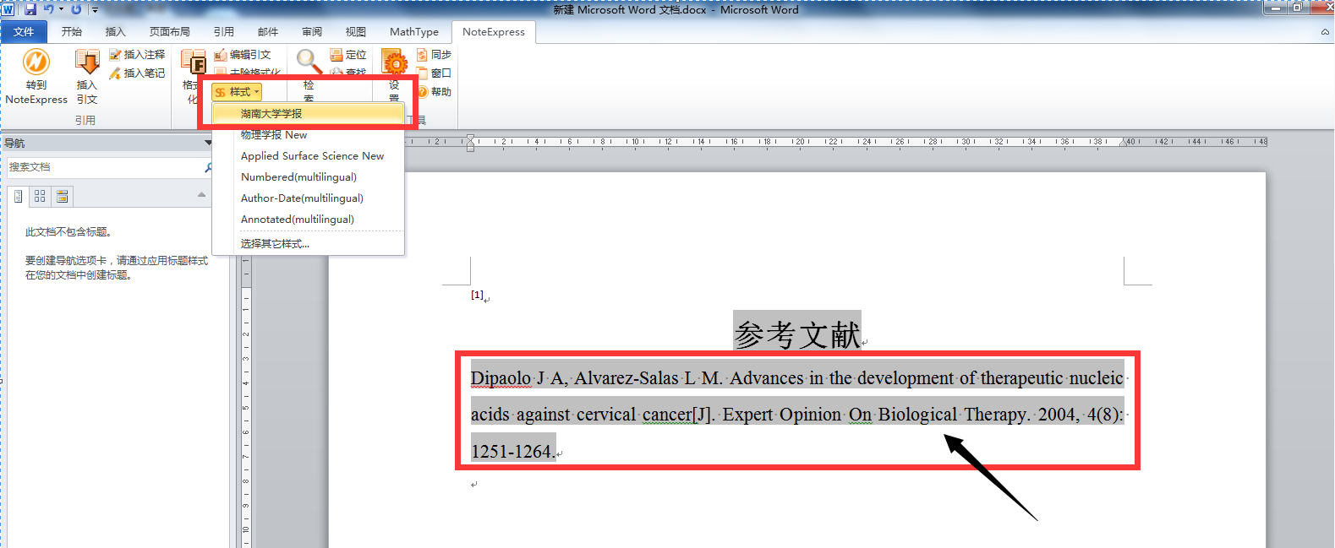This screenshot has width=1335, height=548.
Task: Switch to the View (视图) tab
Action: click(x=356, y=32)
